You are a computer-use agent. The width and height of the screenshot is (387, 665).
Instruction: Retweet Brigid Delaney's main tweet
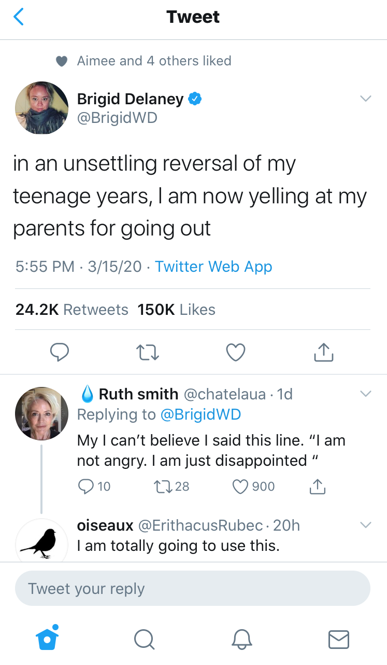pos(148,352)
